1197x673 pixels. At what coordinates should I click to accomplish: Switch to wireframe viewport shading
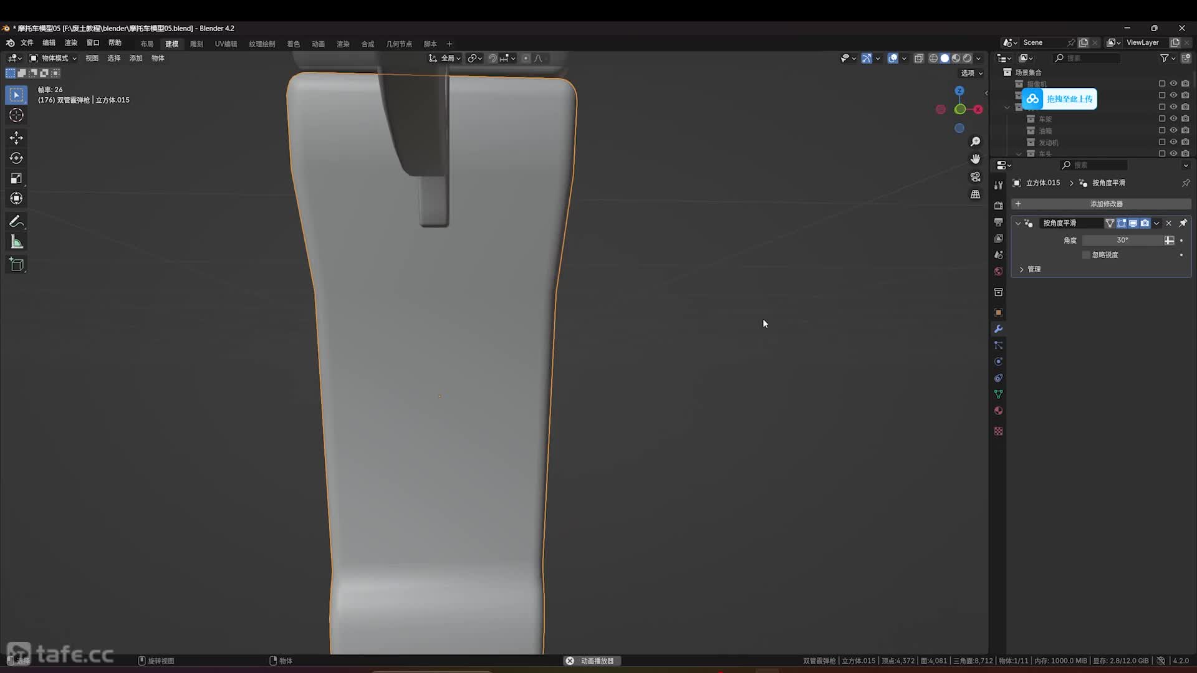pyautogui.click(x=933, y=58)
